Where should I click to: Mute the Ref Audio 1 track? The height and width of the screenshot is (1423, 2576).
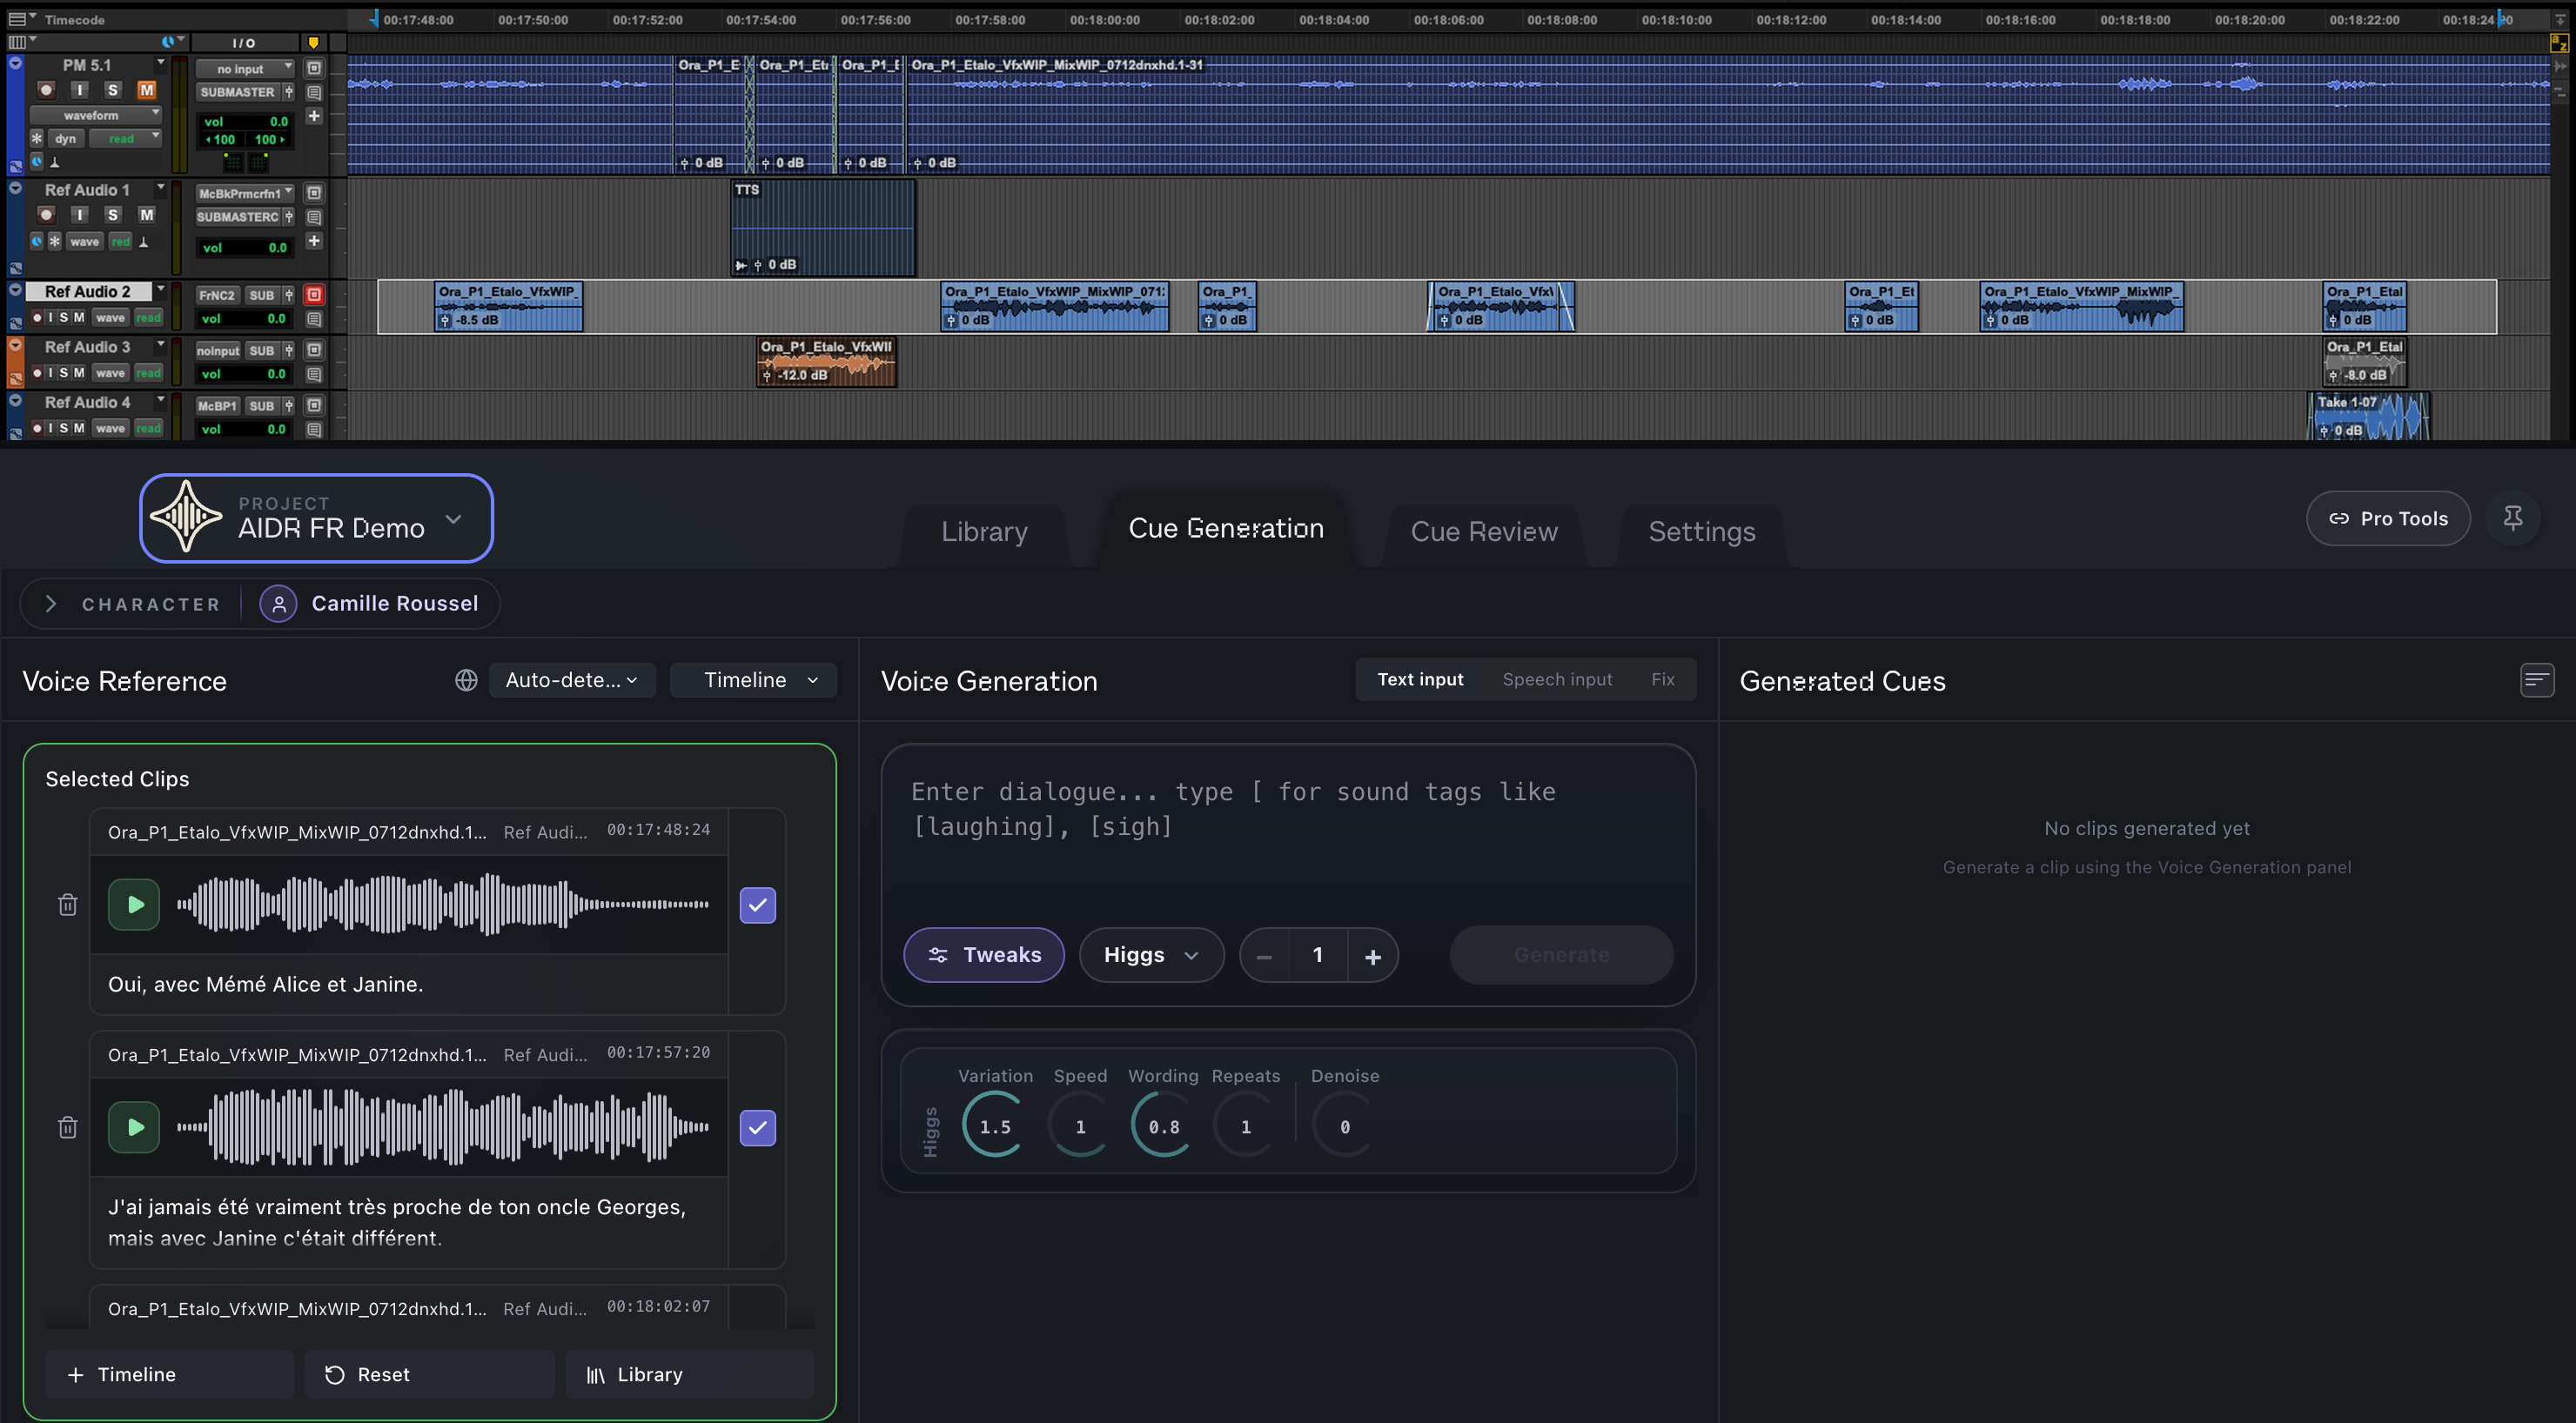[147, 215]
